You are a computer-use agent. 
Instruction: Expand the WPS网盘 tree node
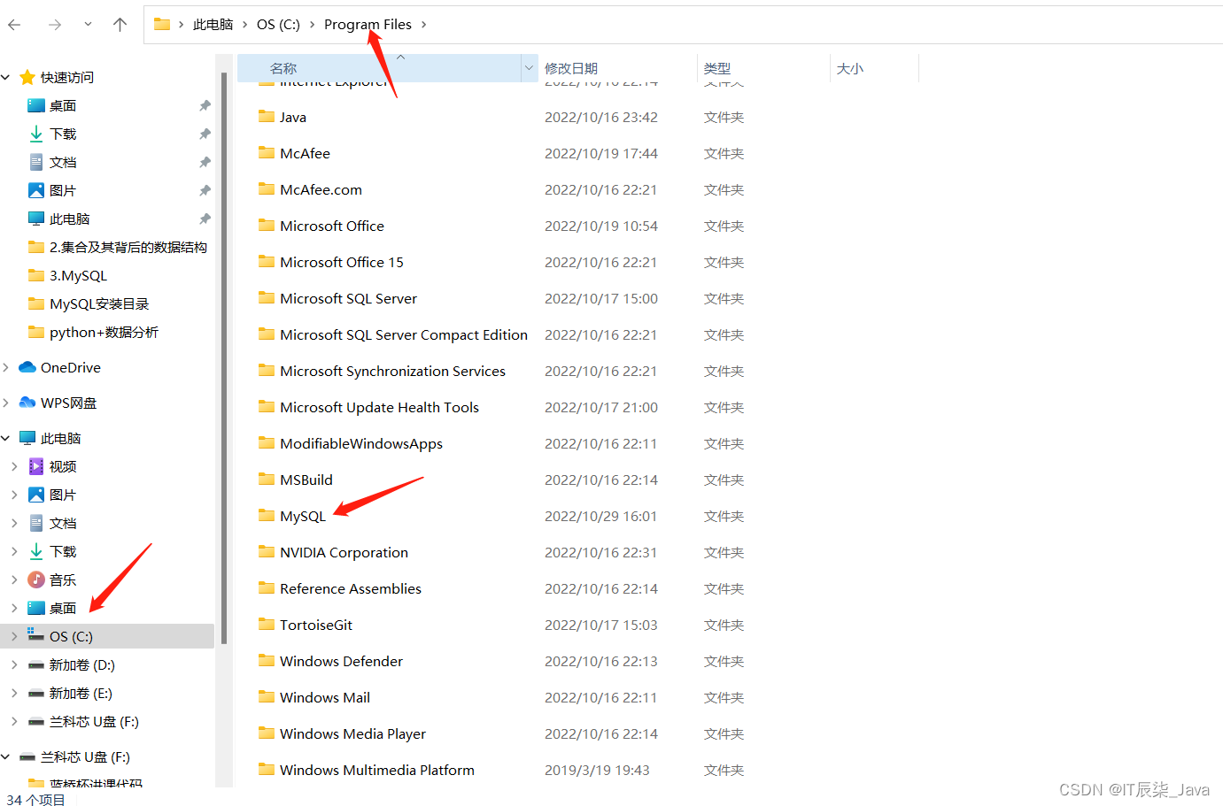[6, 403]
